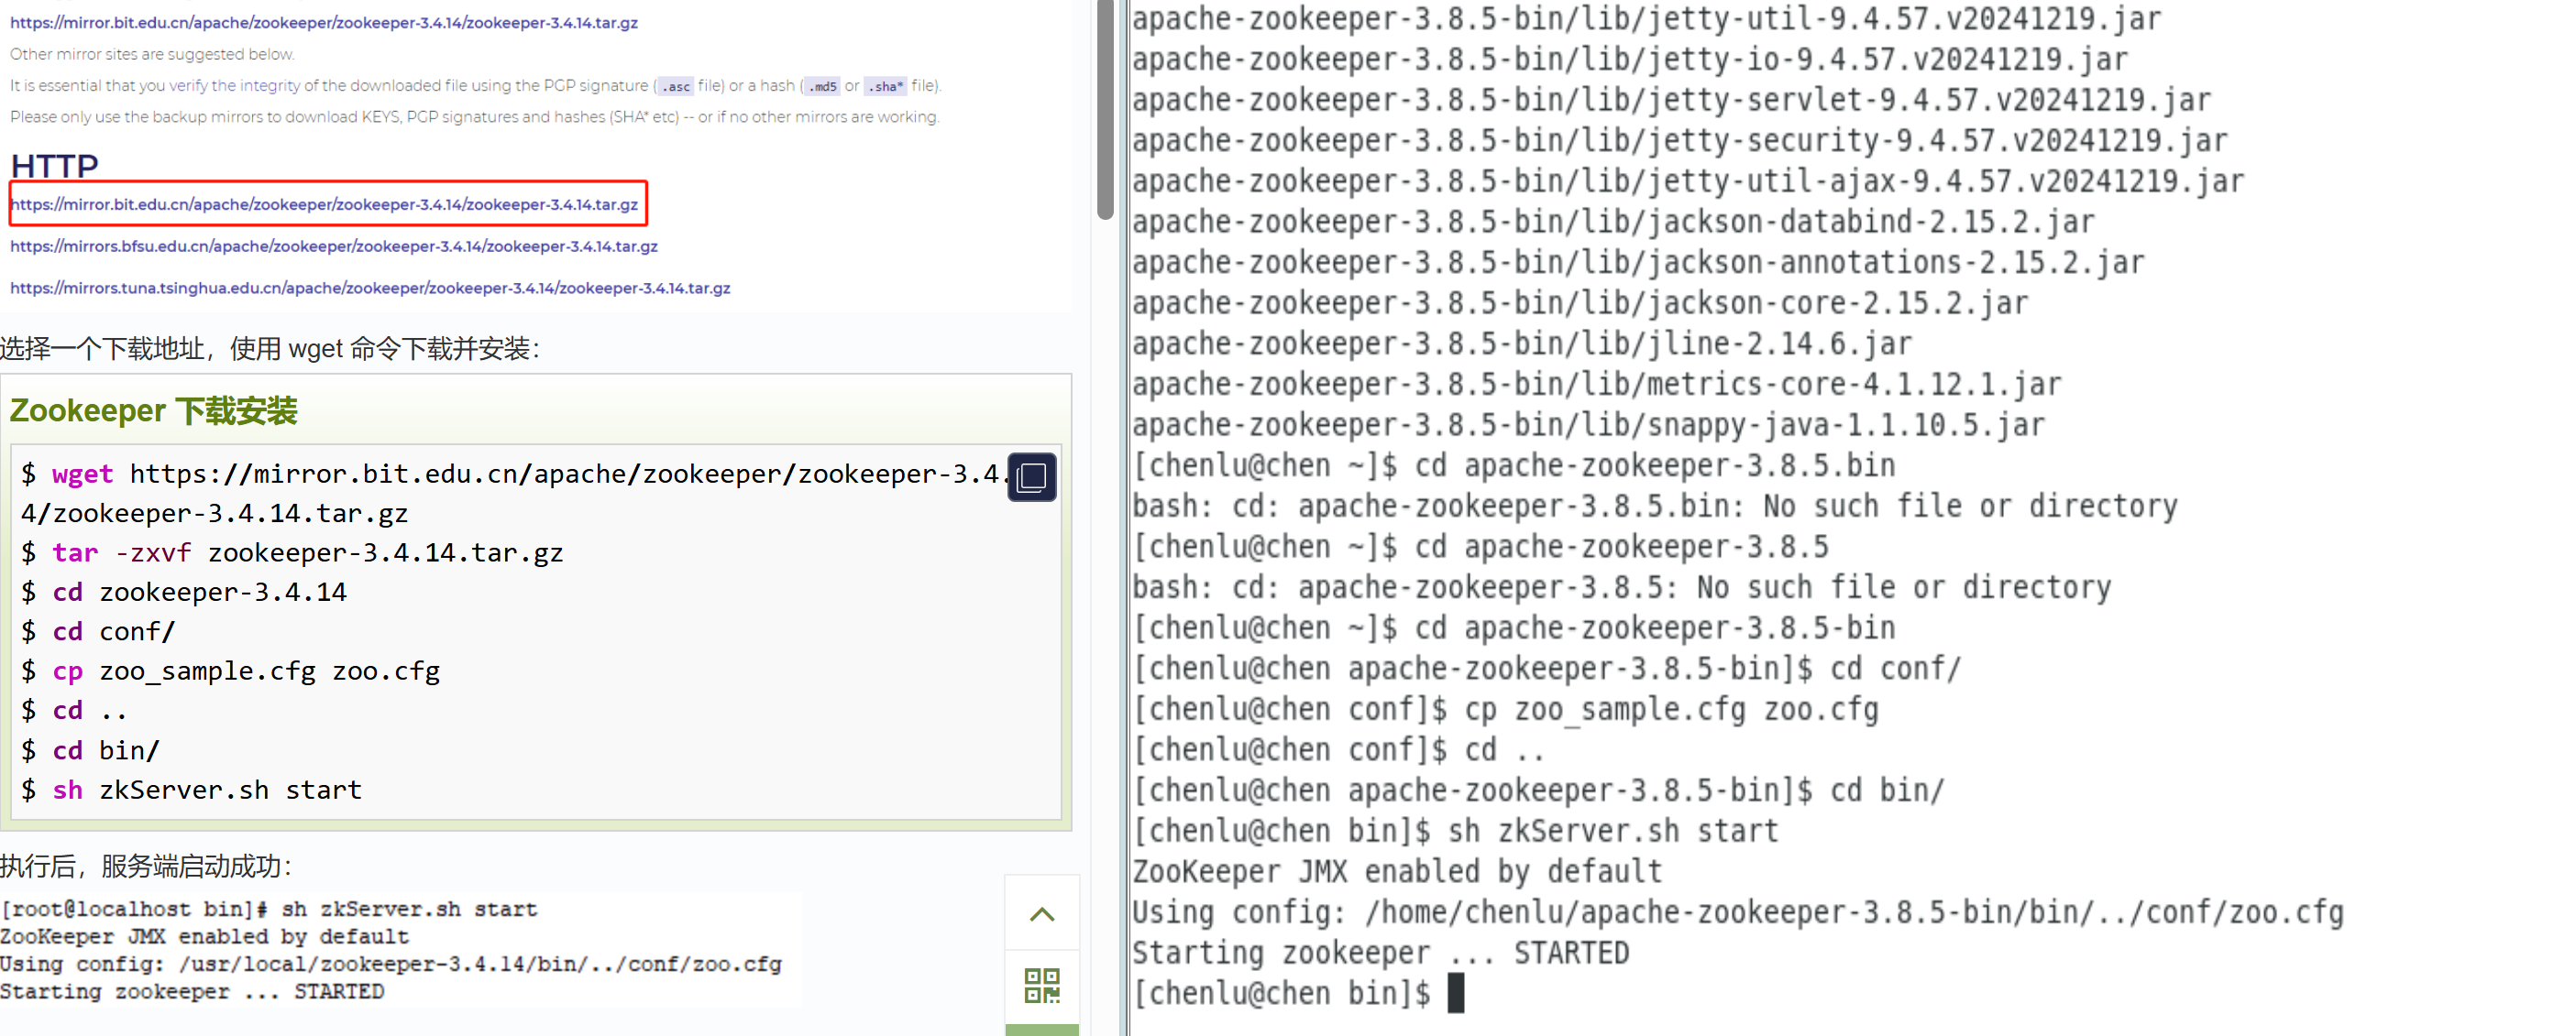Click the scroll-to-top chevron arrow
This screenshot has height=1036, width=2576.
1041,913
